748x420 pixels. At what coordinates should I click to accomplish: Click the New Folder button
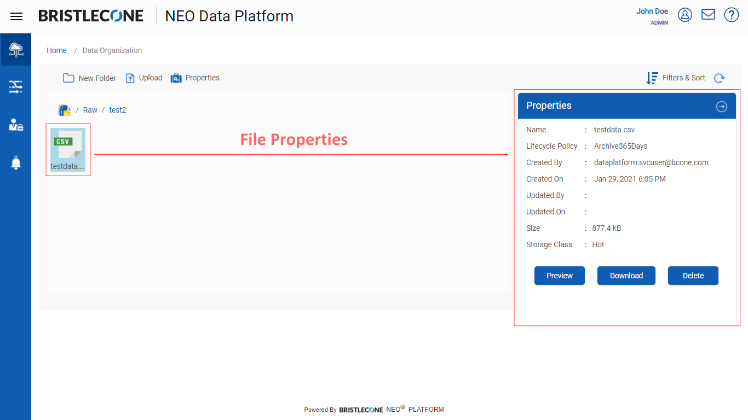[90, 78]
